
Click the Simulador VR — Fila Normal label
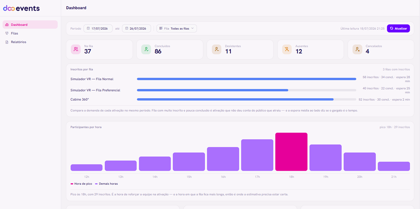(92, 79)
